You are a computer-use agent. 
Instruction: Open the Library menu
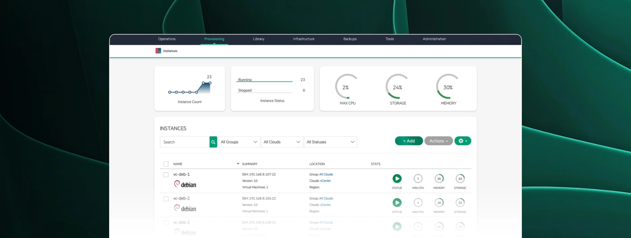tap(259, 39)
